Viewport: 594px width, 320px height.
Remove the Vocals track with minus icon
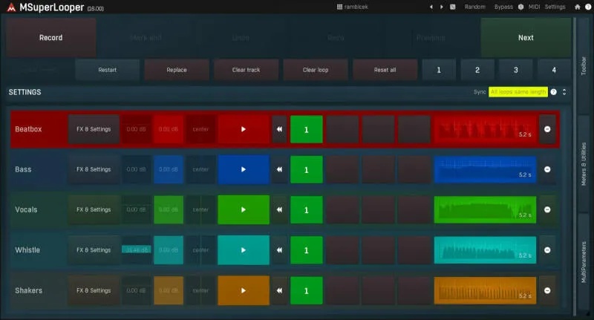tap(547, 209)
